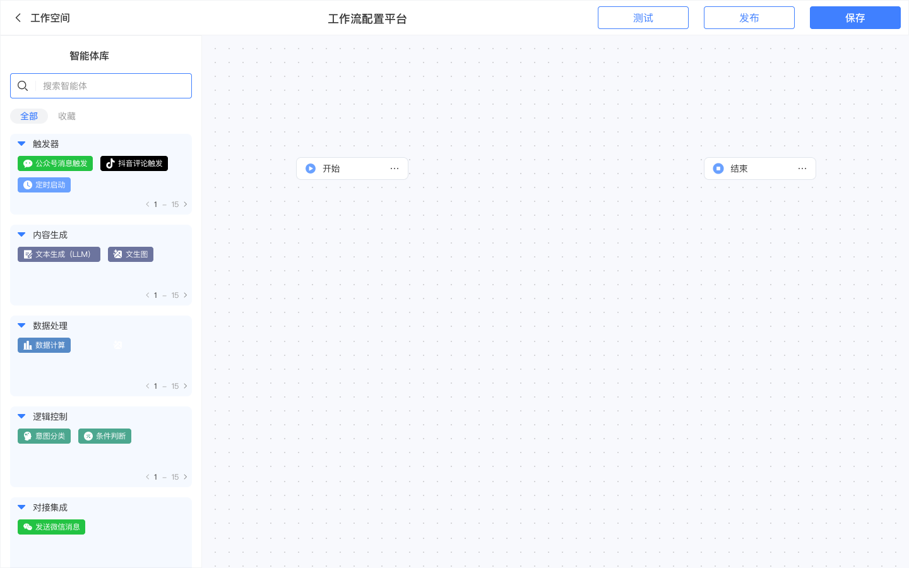
Task: Go to next page in 内容生成 pagination
Action: click(x=185, y=295)
